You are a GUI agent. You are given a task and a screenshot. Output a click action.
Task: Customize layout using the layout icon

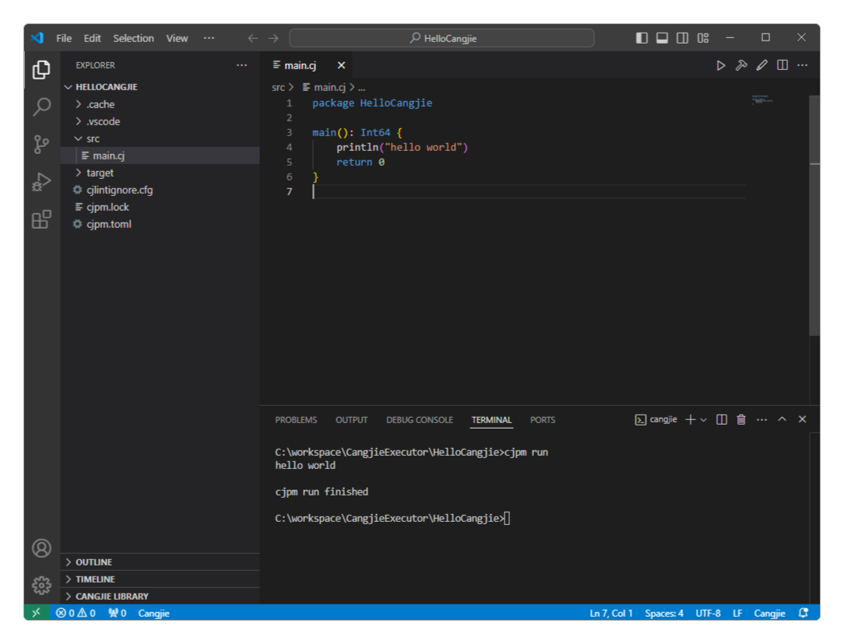[703, 37]
